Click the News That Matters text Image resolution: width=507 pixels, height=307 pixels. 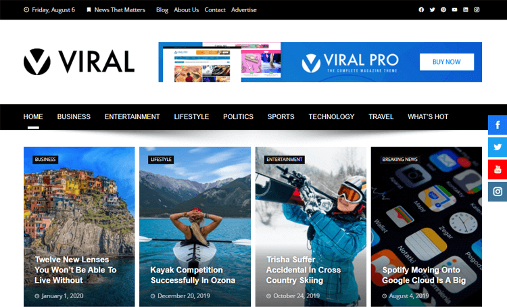coord(120,9)
